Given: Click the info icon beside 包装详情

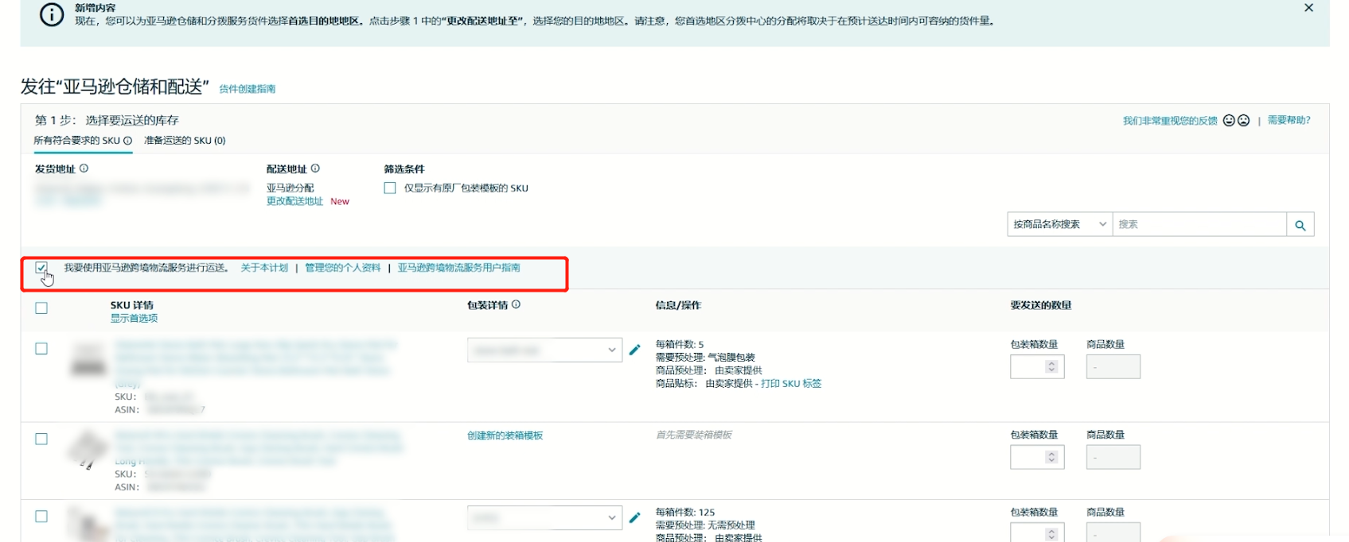Looking at the screenshot, I should click(x=516, y=304).
